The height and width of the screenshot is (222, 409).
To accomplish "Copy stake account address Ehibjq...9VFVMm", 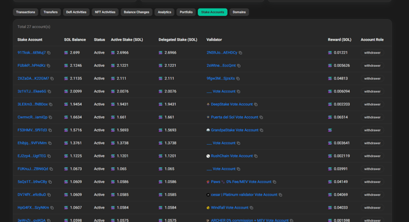I will [50, 143].
